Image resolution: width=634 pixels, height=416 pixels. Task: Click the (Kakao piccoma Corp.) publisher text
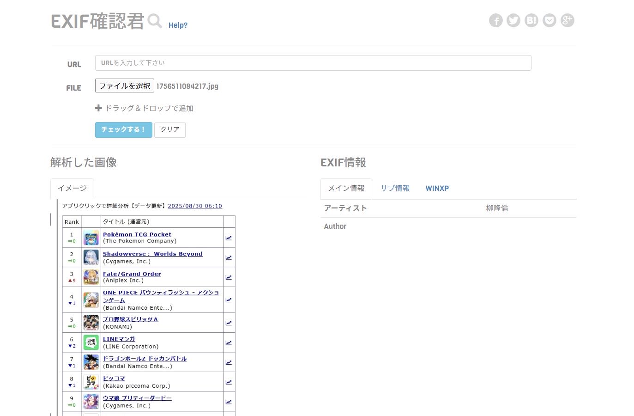[136, 386]
